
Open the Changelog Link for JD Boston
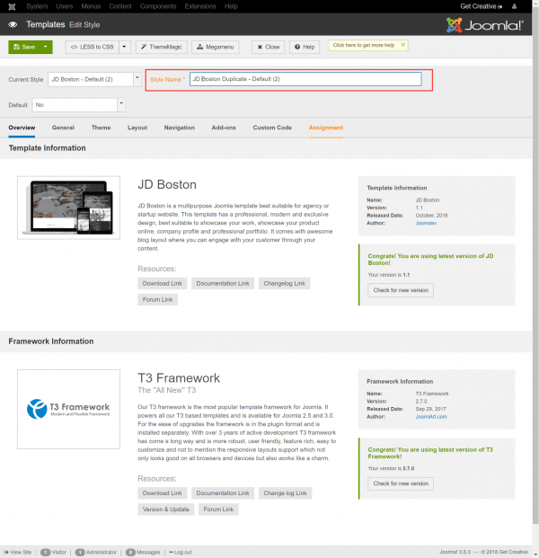(284, 284)
